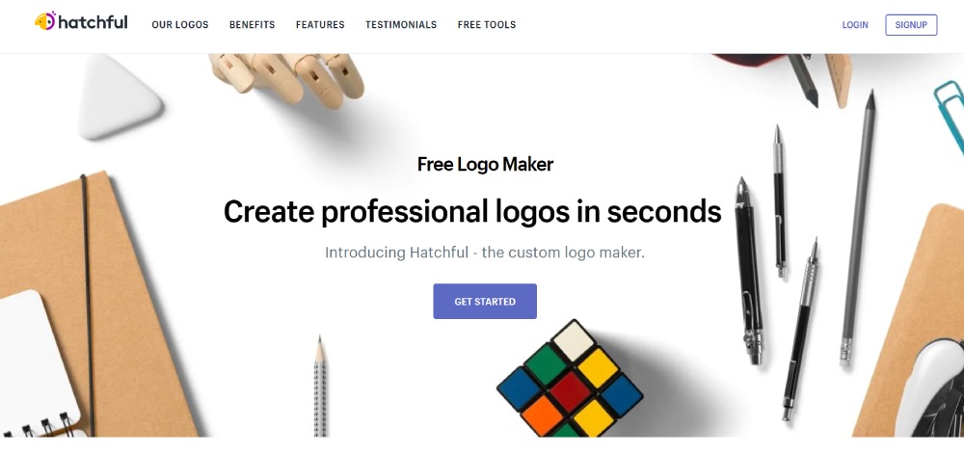The width and height of the screenshot is (964, 455).
Task: Go to the Benefits section
Action: [252, 25]
